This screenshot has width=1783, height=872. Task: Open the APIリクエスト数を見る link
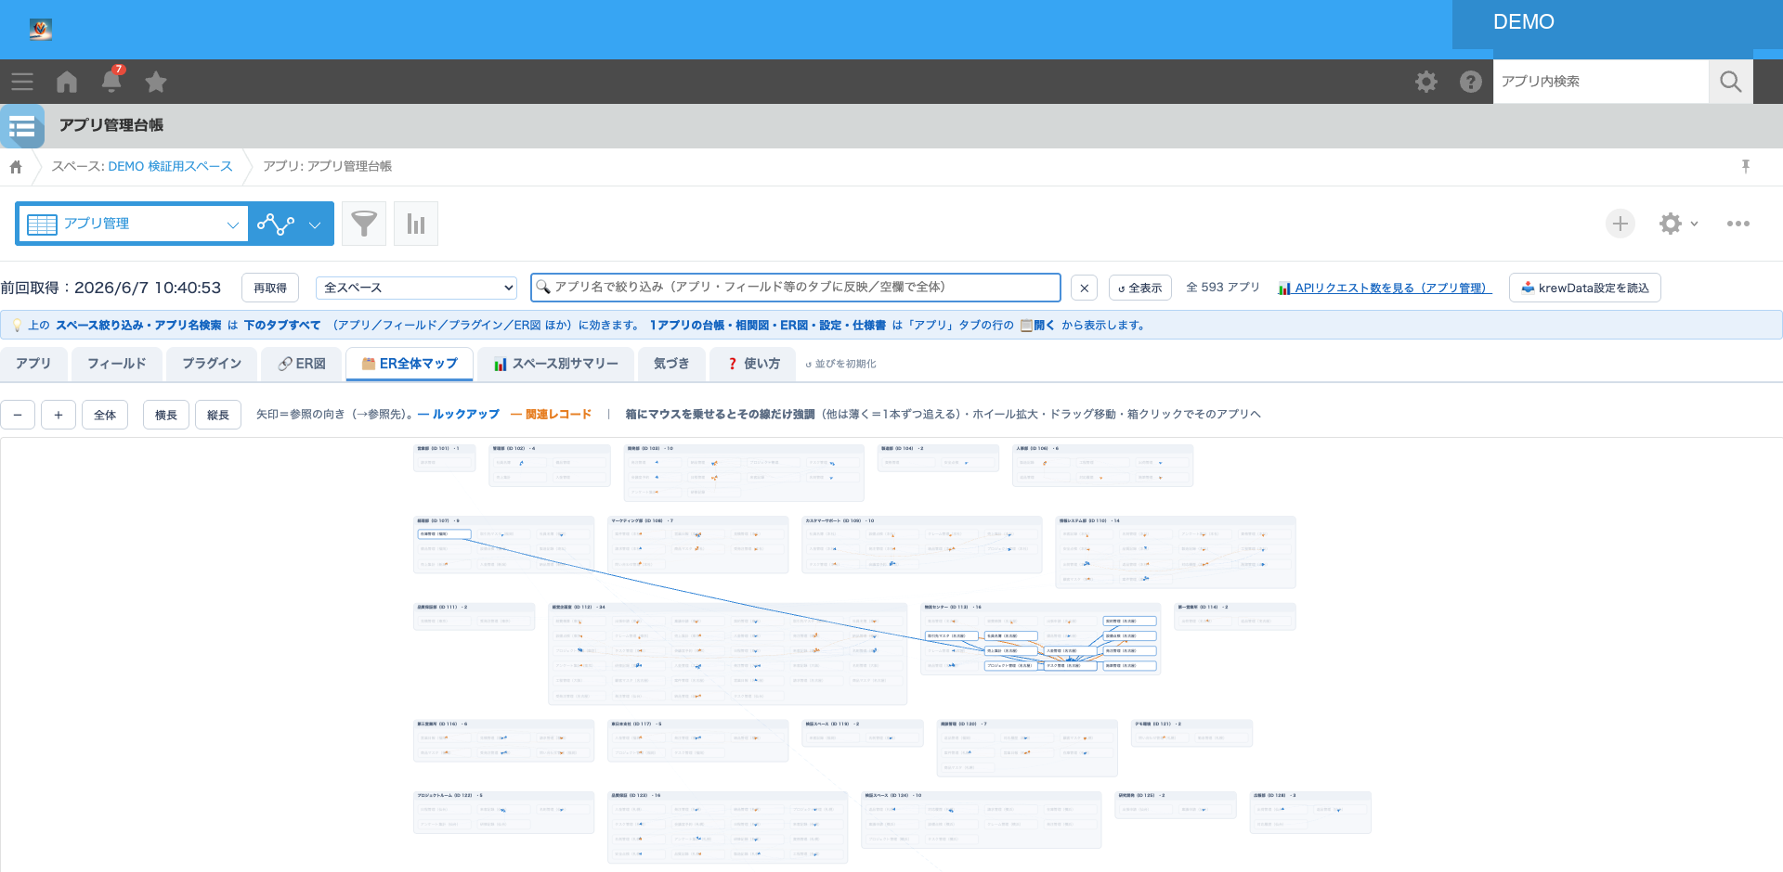coord(1385,288)
